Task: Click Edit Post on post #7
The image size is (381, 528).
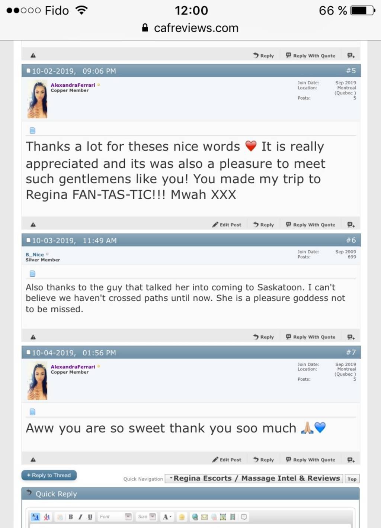Action: tap(227, 460)
